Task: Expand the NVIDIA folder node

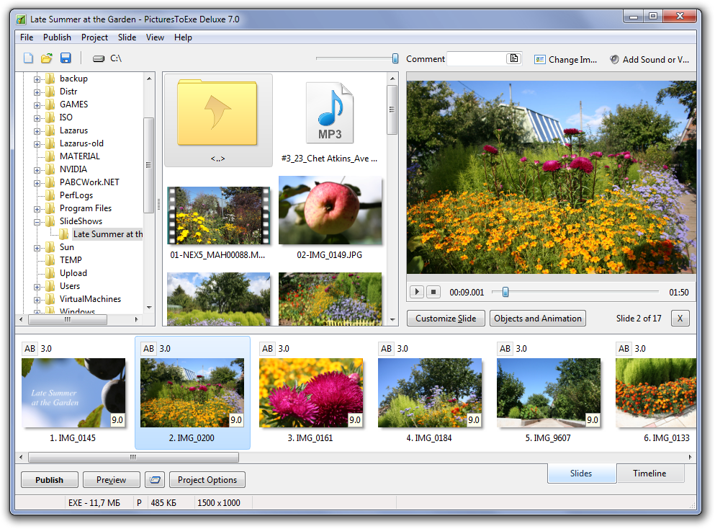Action: pos(37,170)
